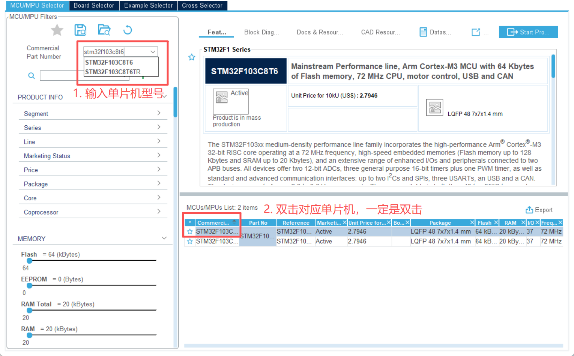The width and height of the screenshot is (574, 356).
Task: Switch to MCU/MPU Selector tab
Action: pyautogui.click(x=37, y=6)
